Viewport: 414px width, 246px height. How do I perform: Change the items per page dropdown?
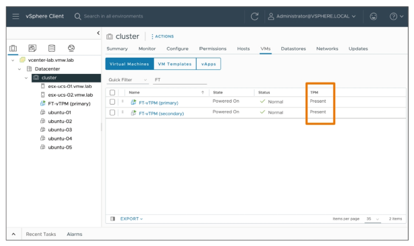coord(372,219)
